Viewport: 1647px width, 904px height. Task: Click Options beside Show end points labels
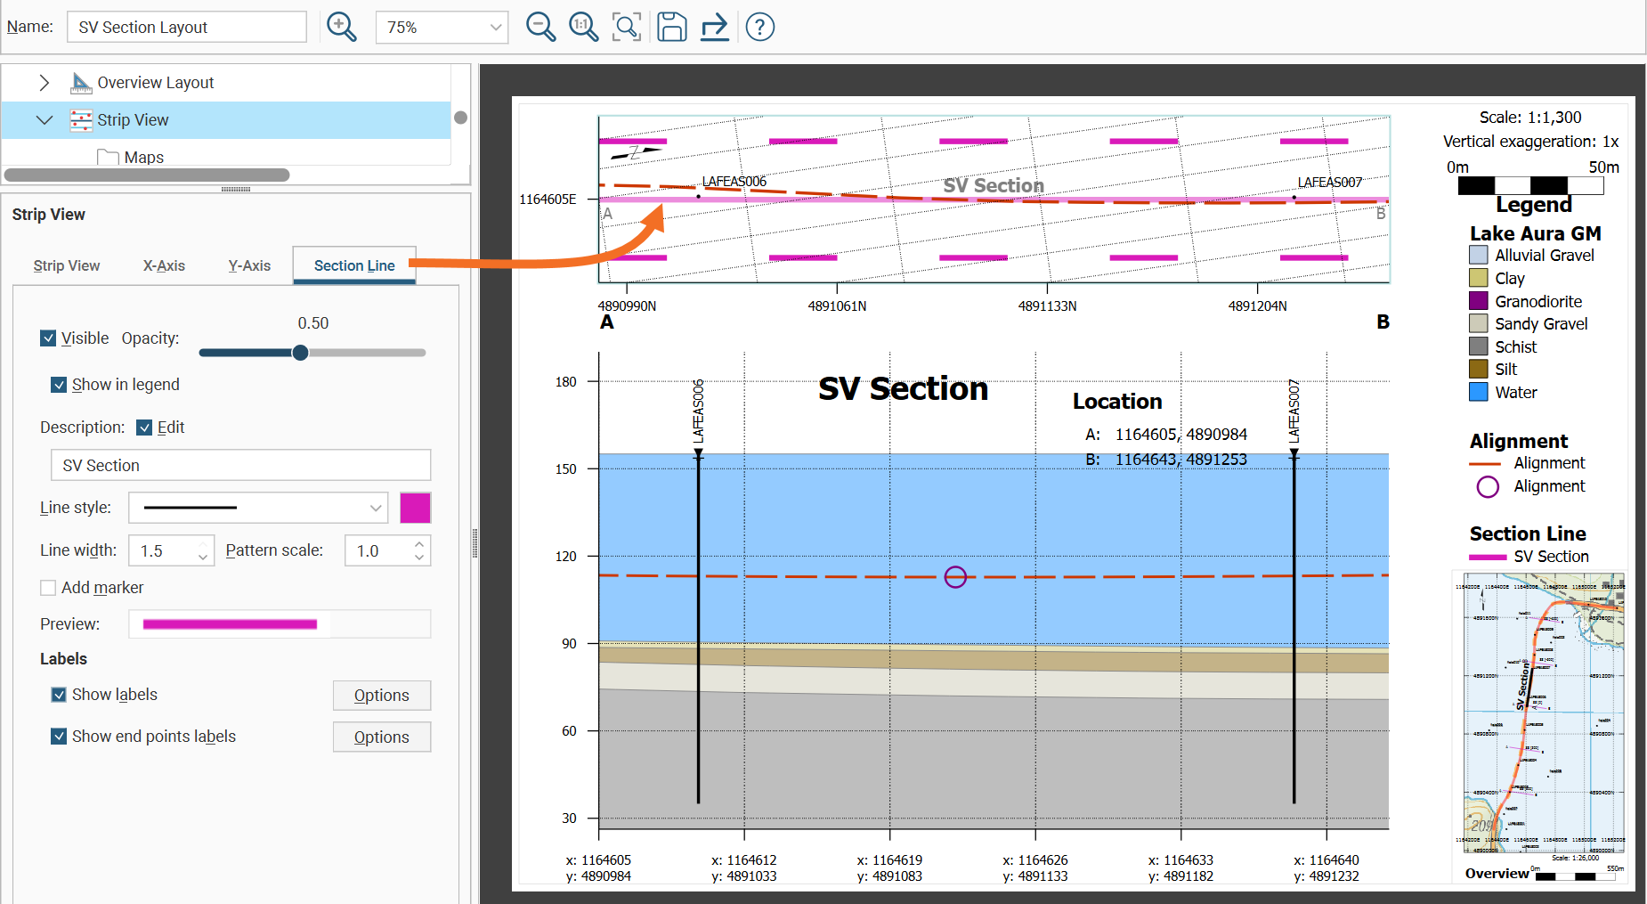[x=381, y=737]
